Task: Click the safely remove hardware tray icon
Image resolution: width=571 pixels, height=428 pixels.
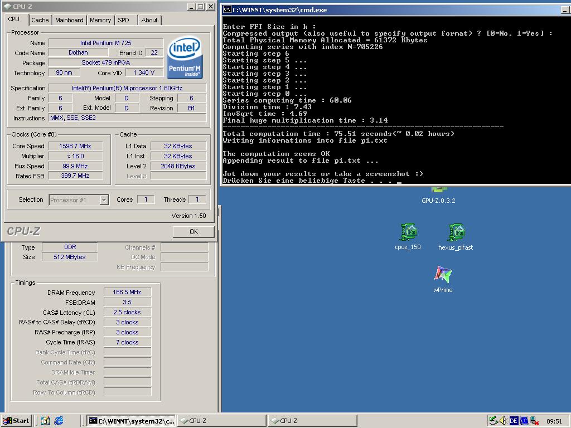Action: [493, 421]
